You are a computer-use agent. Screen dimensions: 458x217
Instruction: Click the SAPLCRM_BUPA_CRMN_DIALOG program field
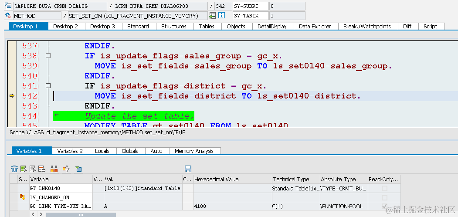point(60,6)
